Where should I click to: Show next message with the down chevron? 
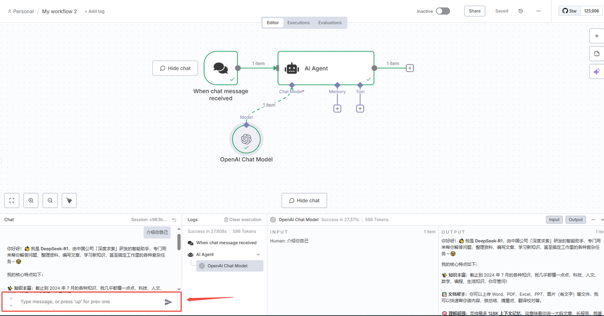pyautogui.click(x=11, y=306)
